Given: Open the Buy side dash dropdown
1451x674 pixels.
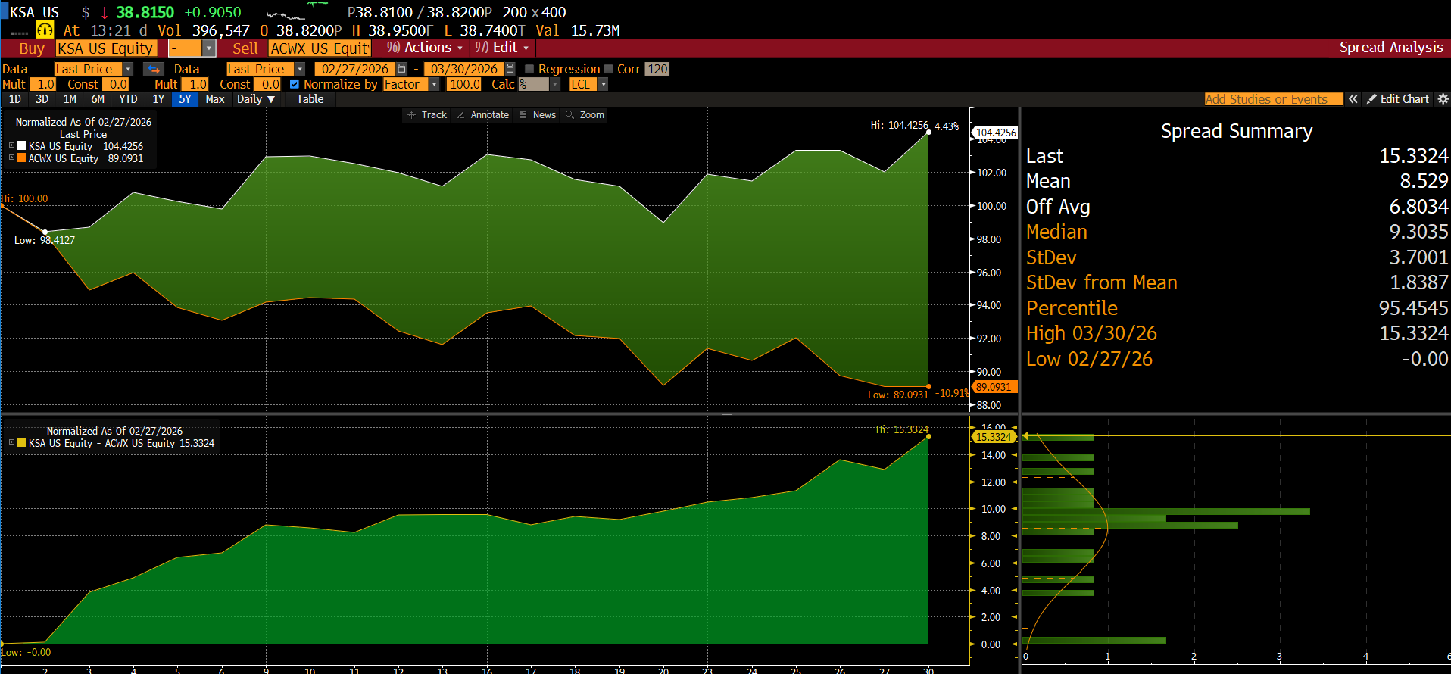Looking at the screenshot, I should pyautogui.click(x=209, y=48).
